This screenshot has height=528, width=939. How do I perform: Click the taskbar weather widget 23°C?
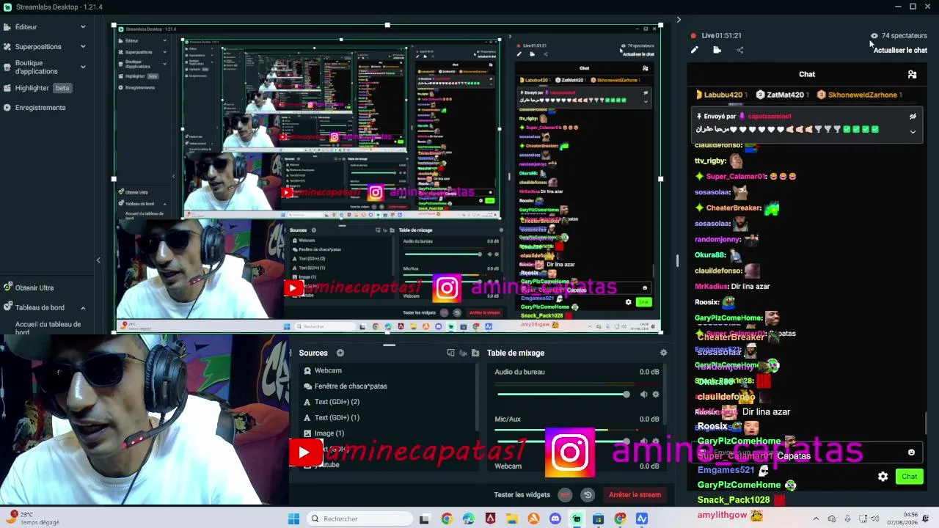pos(33,518)
